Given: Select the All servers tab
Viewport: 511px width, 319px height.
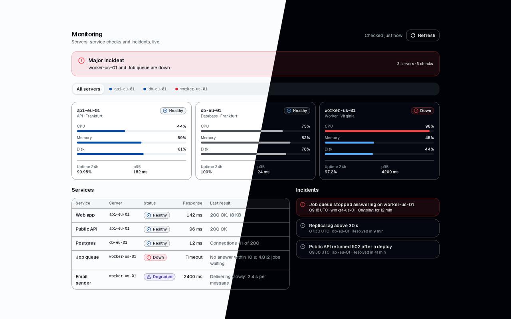Looking at the screenshot, I should pyautogui.click(x=88, y=89).
